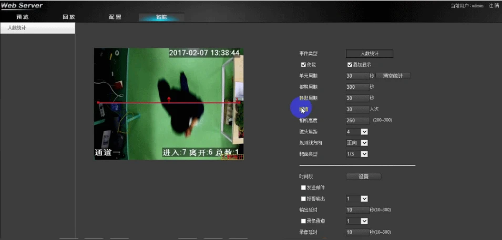Viewport: 502px width, 240px height.
Task: Uncheck the 叠加显示 (Overlay display) checkbox
Action: pos(350,65)
